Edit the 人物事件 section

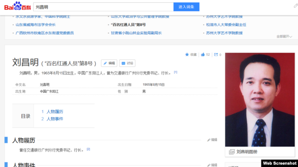[212, 165]
